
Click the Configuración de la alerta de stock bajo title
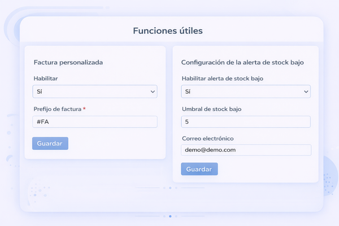[242, 63]
